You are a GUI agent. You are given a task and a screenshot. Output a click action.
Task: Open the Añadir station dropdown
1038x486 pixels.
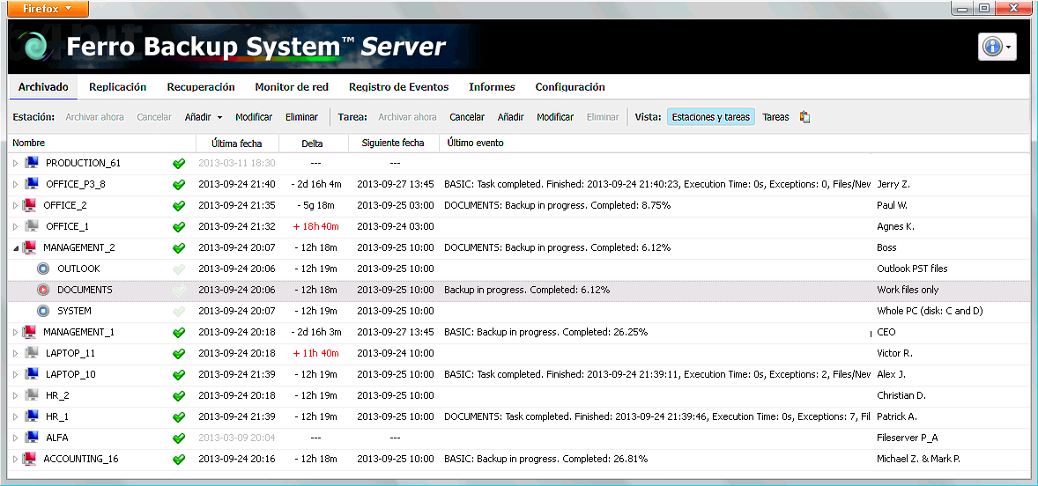(x=203, y=117)
